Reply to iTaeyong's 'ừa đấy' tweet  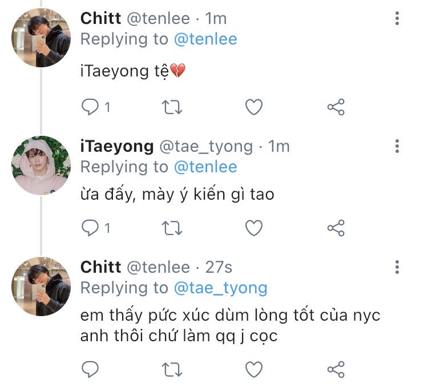(x=91, y=228)
